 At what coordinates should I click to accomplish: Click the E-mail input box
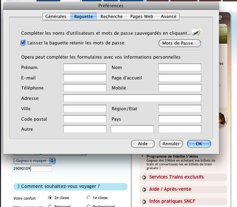[x=85, y=78]
